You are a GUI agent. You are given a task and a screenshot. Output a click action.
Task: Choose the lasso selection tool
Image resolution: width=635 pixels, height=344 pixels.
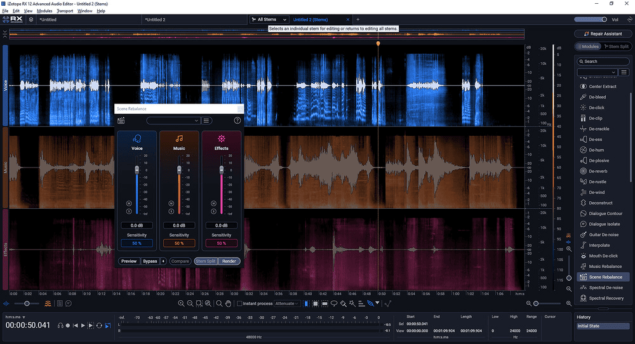point(334,303)
